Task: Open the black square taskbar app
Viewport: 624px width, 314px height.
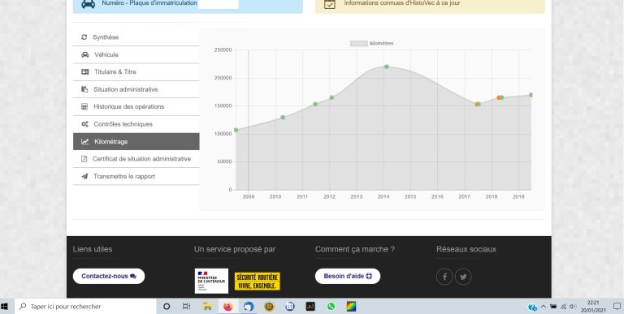Action: click(310, 307)
